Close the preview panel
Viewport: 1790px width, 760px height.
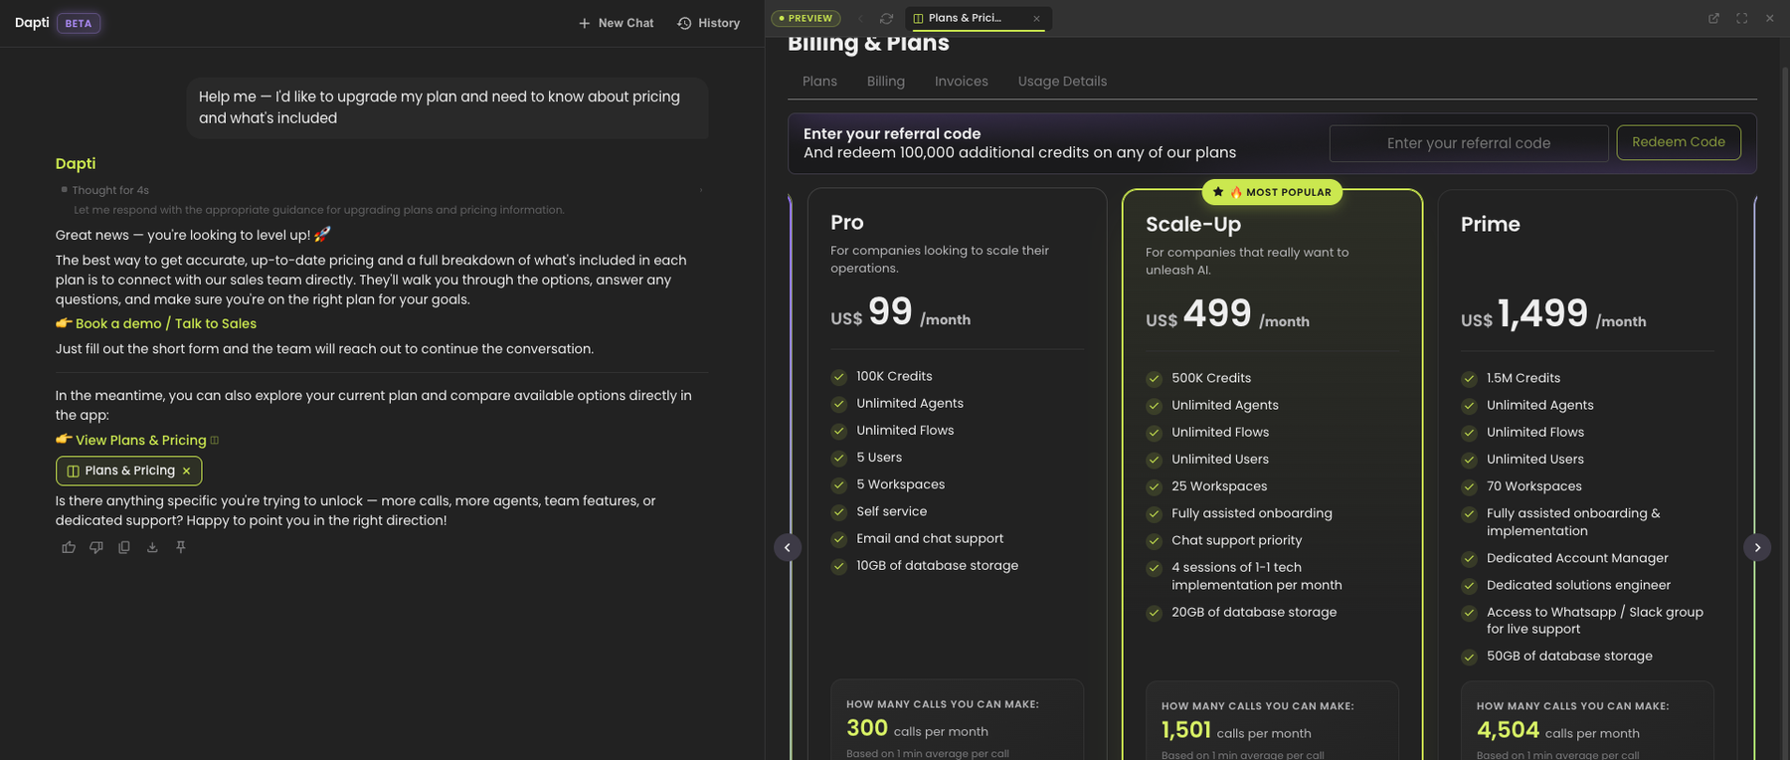point(1769,18)
